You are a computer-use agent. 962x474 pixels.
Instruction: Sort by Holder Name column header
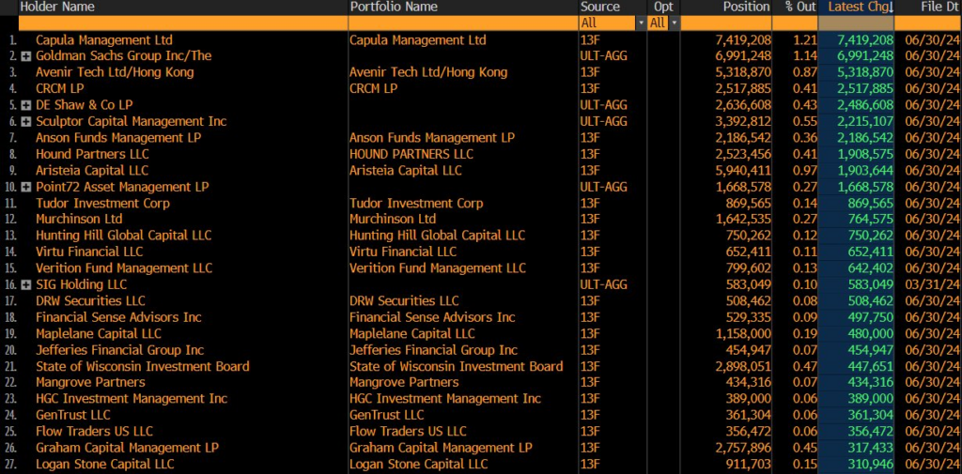57,7
